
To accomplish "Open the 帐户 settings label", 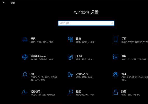I will point(33,74).
